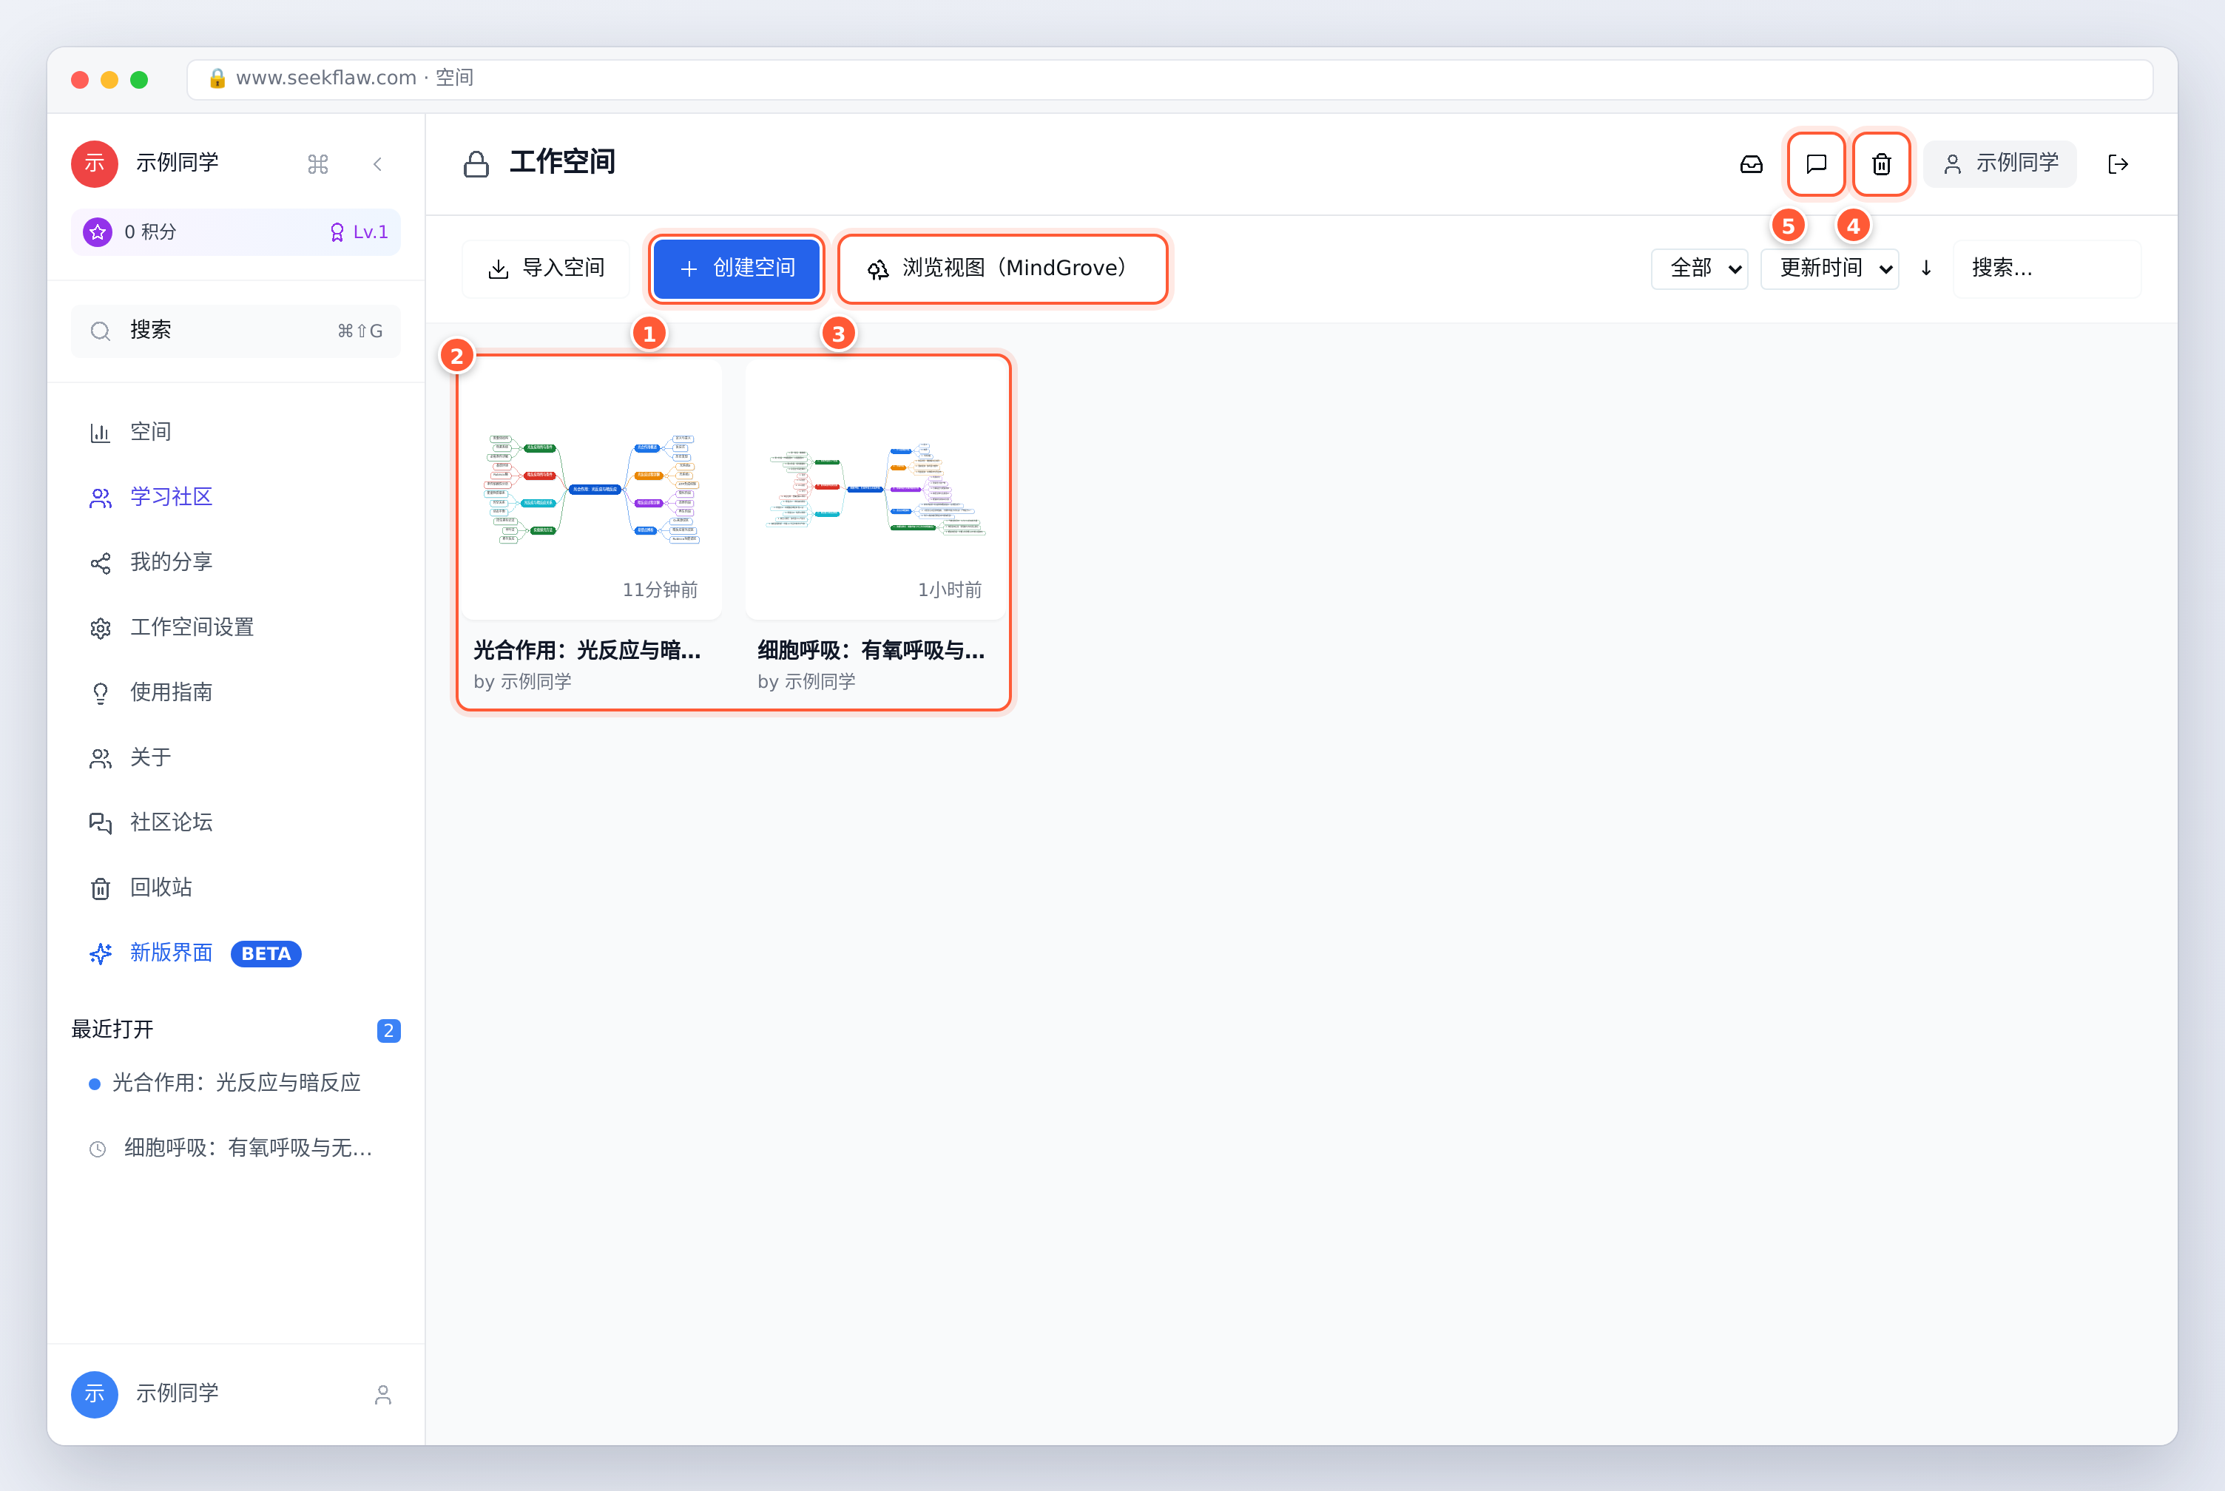Viewport: 2225px width, 1491px height.
Task: Click the profile icon at sidebar bottom
Action: click(x=382, y=1395)
